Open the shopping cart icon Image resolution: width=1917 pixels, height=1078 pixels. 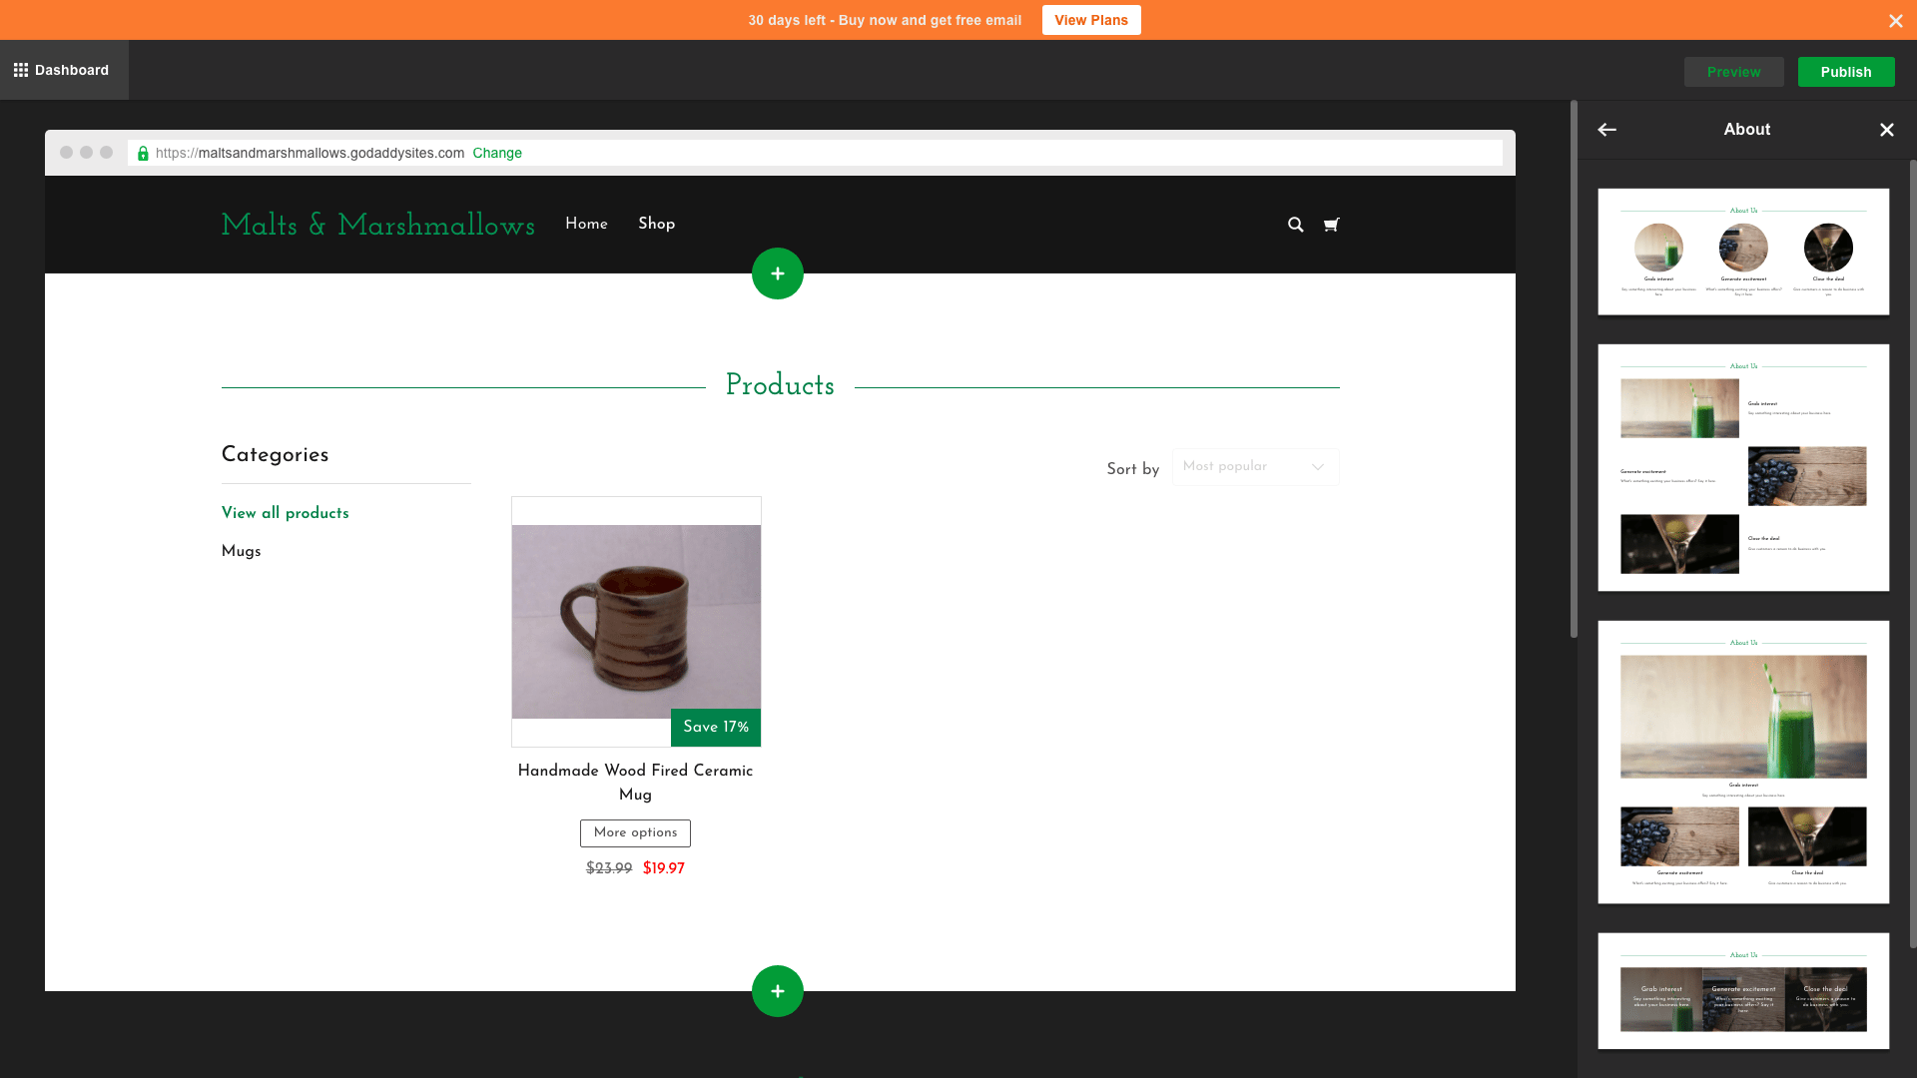click(1331, 225)
